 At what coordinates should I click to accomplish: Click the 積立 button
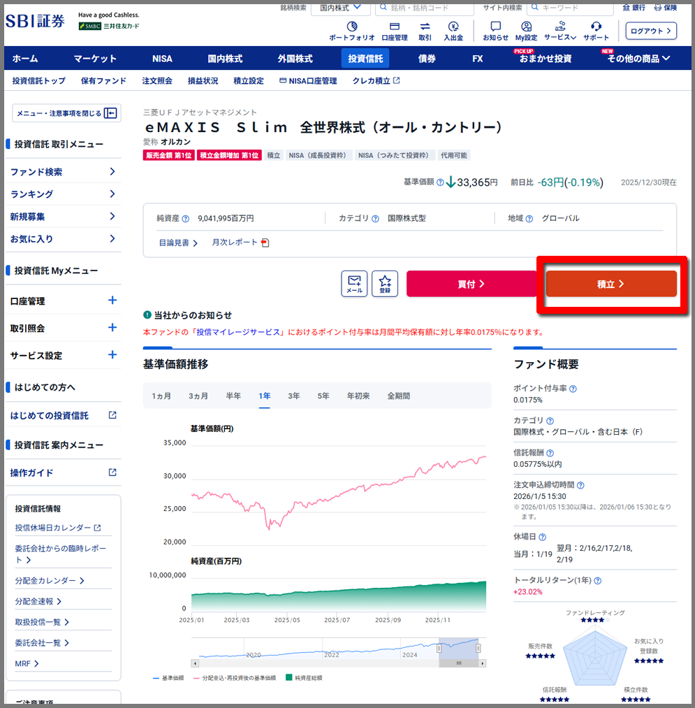click(x=611, y=283)
